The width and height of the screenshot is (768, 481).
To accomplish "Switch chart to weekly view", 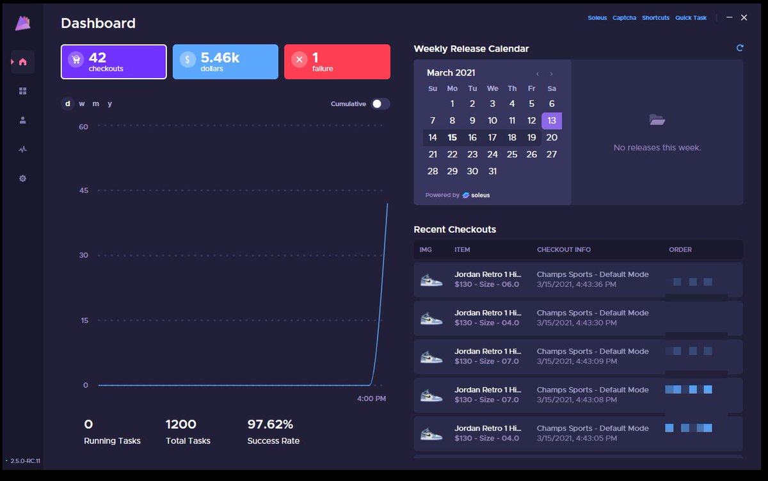I will [82, 104].
